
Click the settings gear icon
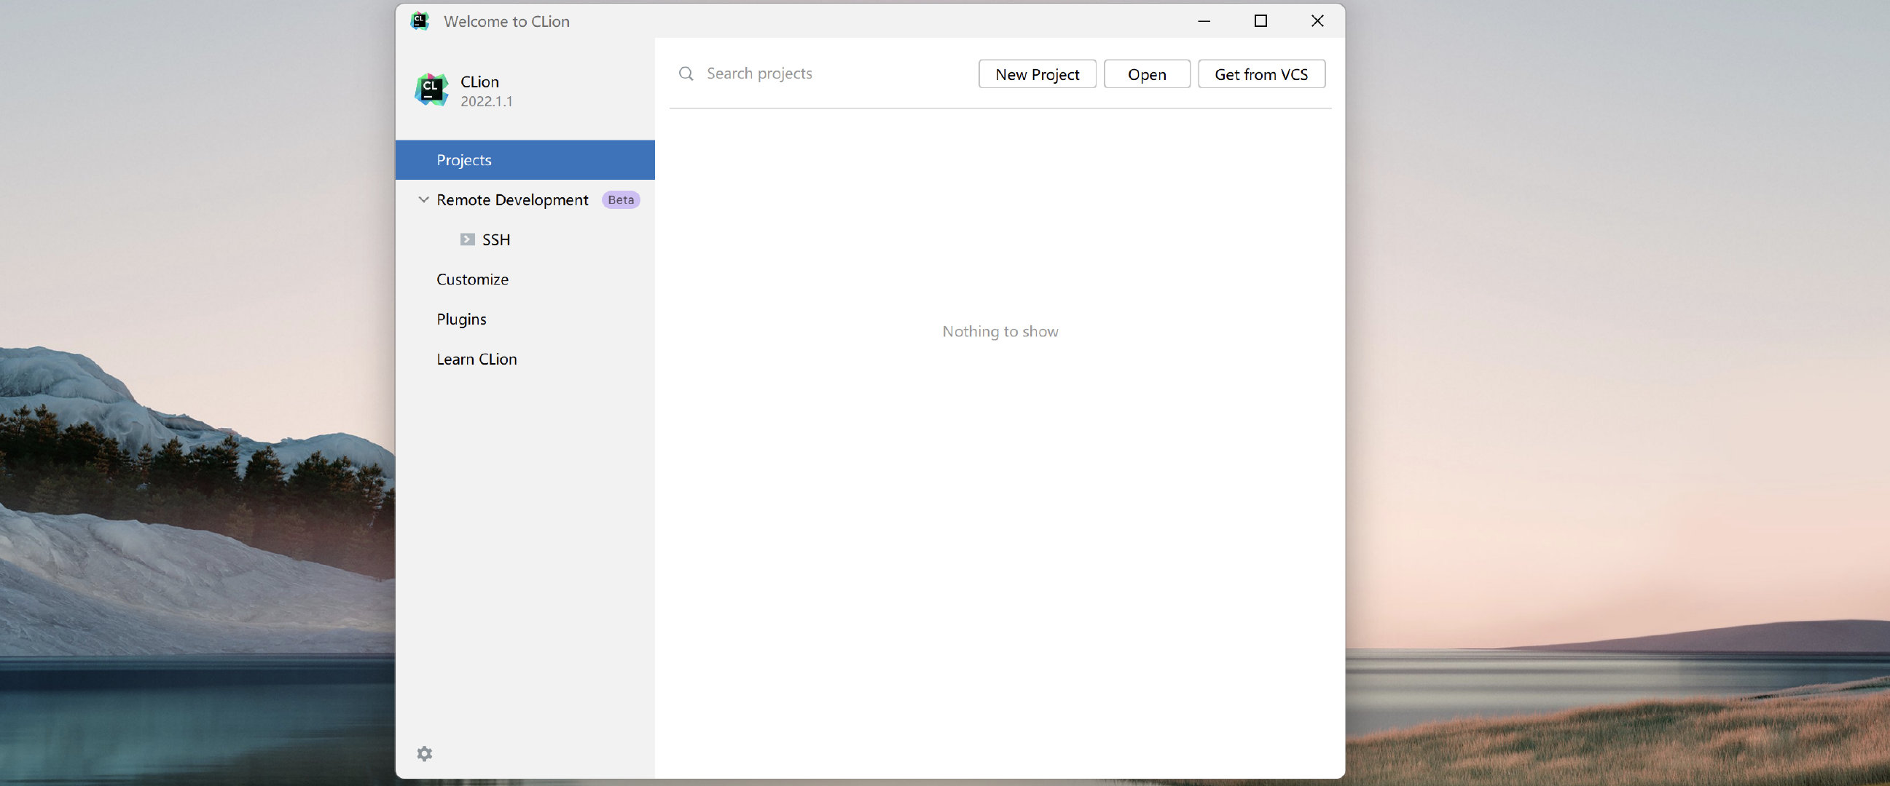tap(424, 753)
